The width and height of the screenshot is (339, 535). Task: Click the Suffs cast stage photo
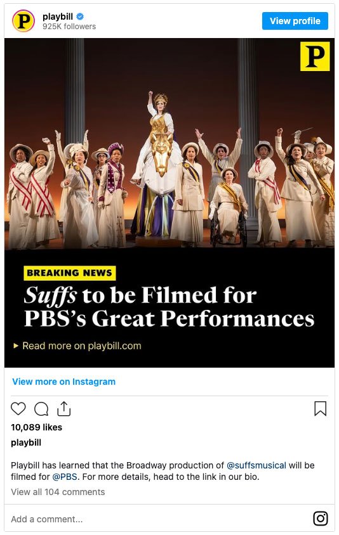pyautogui.click(x=169, y=143)
